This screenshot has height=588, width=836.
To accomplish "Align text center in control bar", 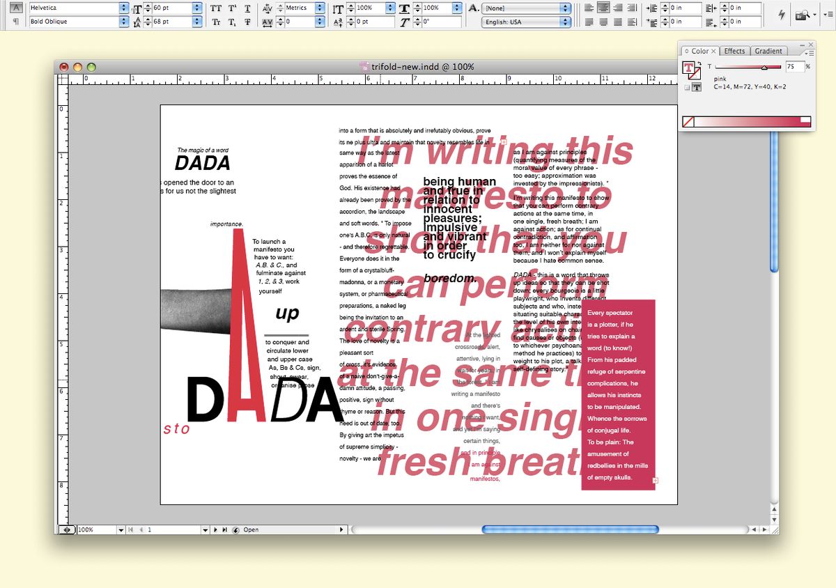I will pos(604,8).
